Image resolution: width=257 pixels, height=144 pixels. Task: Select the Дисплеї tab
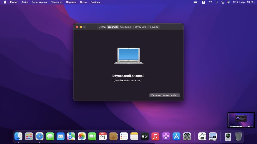click(113, 27)
